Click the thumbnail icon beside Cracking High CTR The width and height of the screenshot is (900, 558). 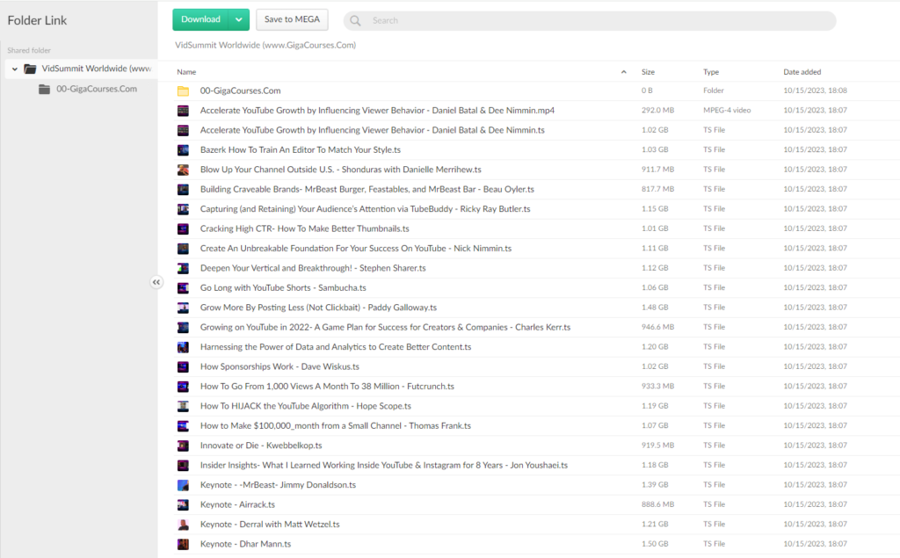coord(181,228)
